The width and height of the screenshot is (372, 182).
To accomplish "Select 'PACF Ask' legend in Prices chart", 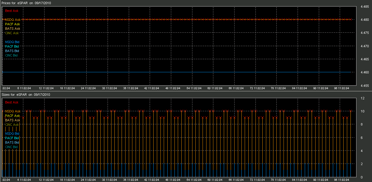I will tap(13, 24).
